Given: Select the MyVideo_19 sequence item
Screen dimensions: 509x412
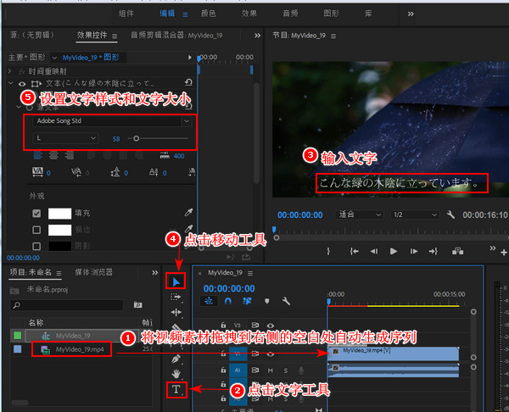Looking at the screenshot, I should click(73, 336).
